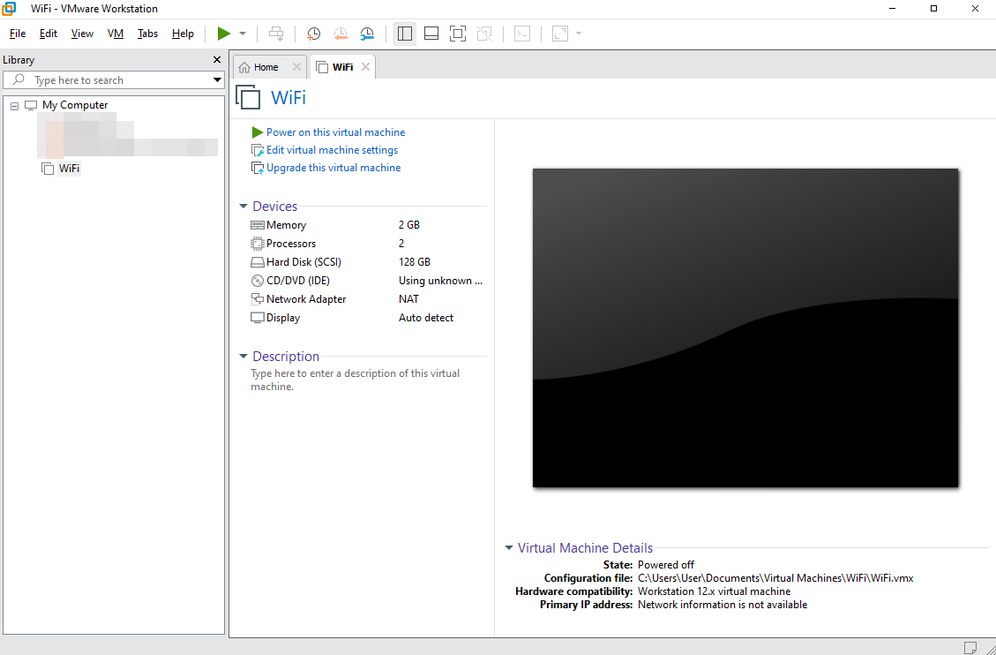
Task: Click Edit virtual machine settings
Action: [332, 150]
